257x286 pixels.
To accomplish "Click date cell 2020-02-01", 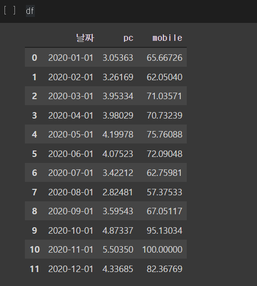I will coord(71,77).
